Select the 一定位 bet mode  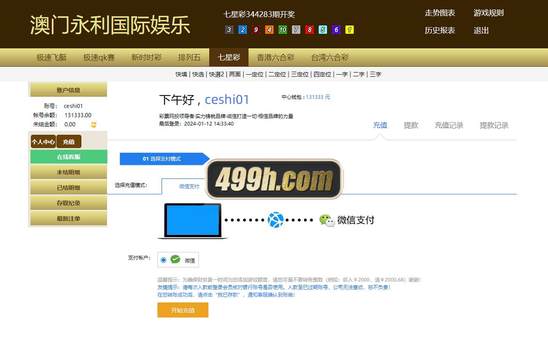coord(254,74)
